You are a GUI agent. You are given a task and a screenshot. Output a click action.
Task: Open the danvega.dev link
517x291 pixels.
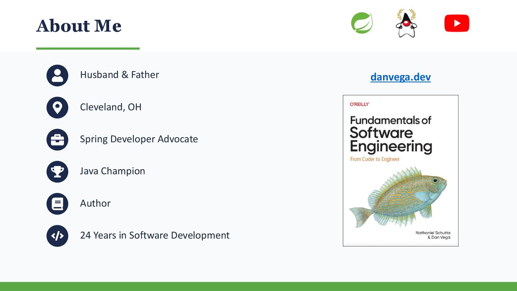(401, 77)
